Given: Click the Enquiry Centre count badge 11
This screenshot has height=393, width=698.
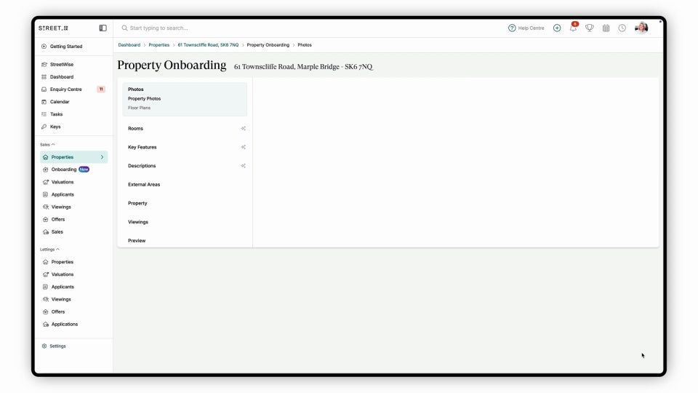Looking at the screenshot, I should click(101, 90).
